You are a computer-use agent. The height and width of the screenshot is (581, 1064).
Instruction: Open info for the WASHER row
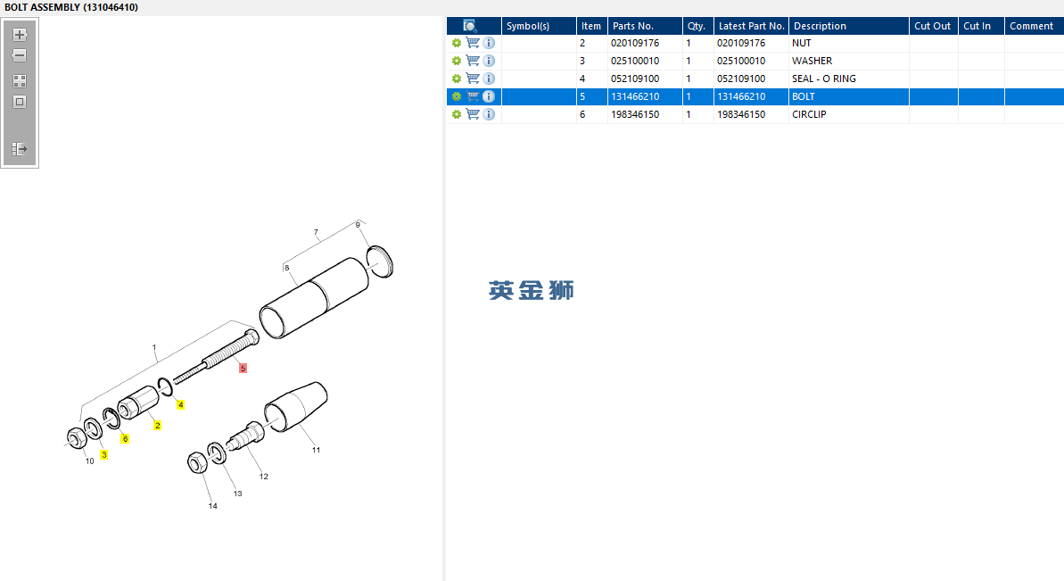489,61
